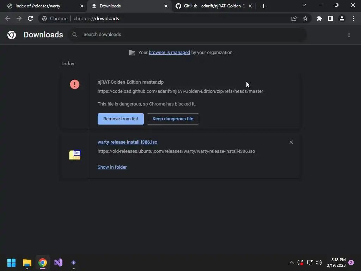Click Show in folder link

[x=112, y=167]
